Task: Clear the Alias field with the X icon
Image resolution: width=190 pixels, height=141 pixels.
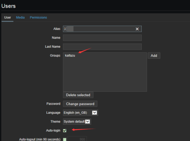Action: (137, 29)
